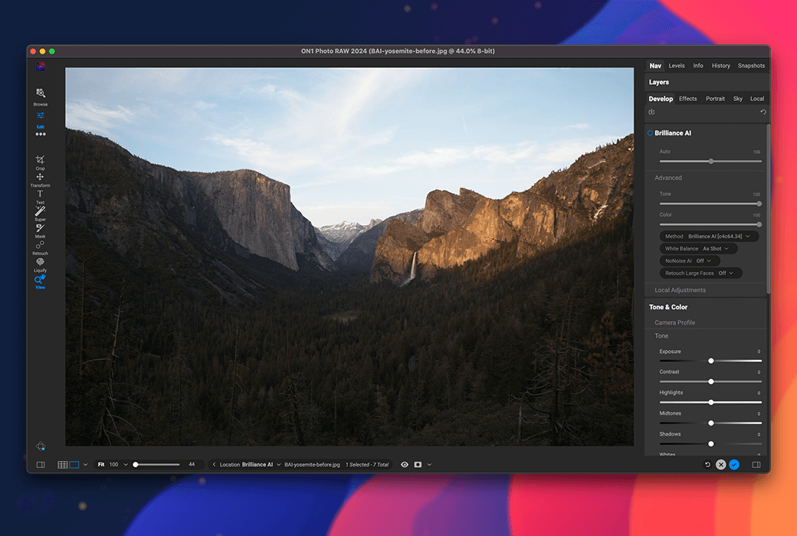Click the Exposure slider
Viewport: 797px width, 536px height.
tap(710, 361)
